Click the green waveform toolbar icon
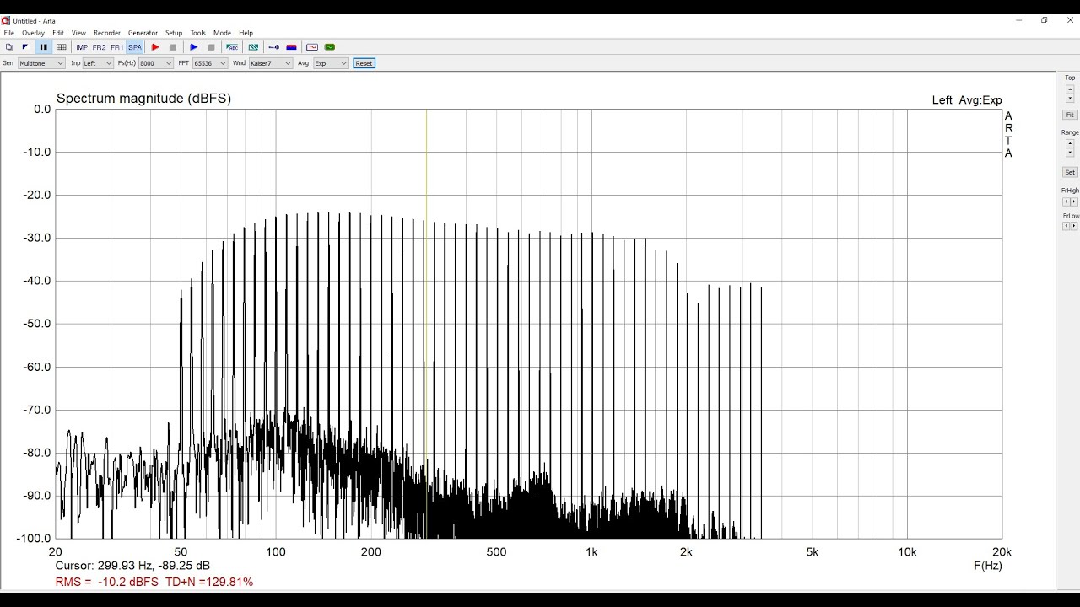Image resolution: width=1080 pixels, height=607 pixels. [x=330, y=47]
